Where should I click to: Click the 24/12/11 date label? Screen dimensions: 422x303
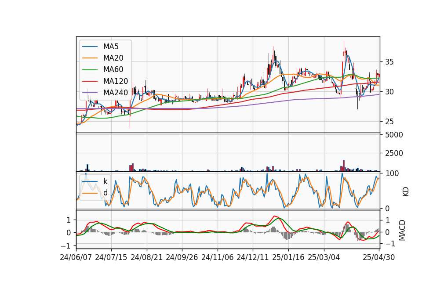point(253,258)
